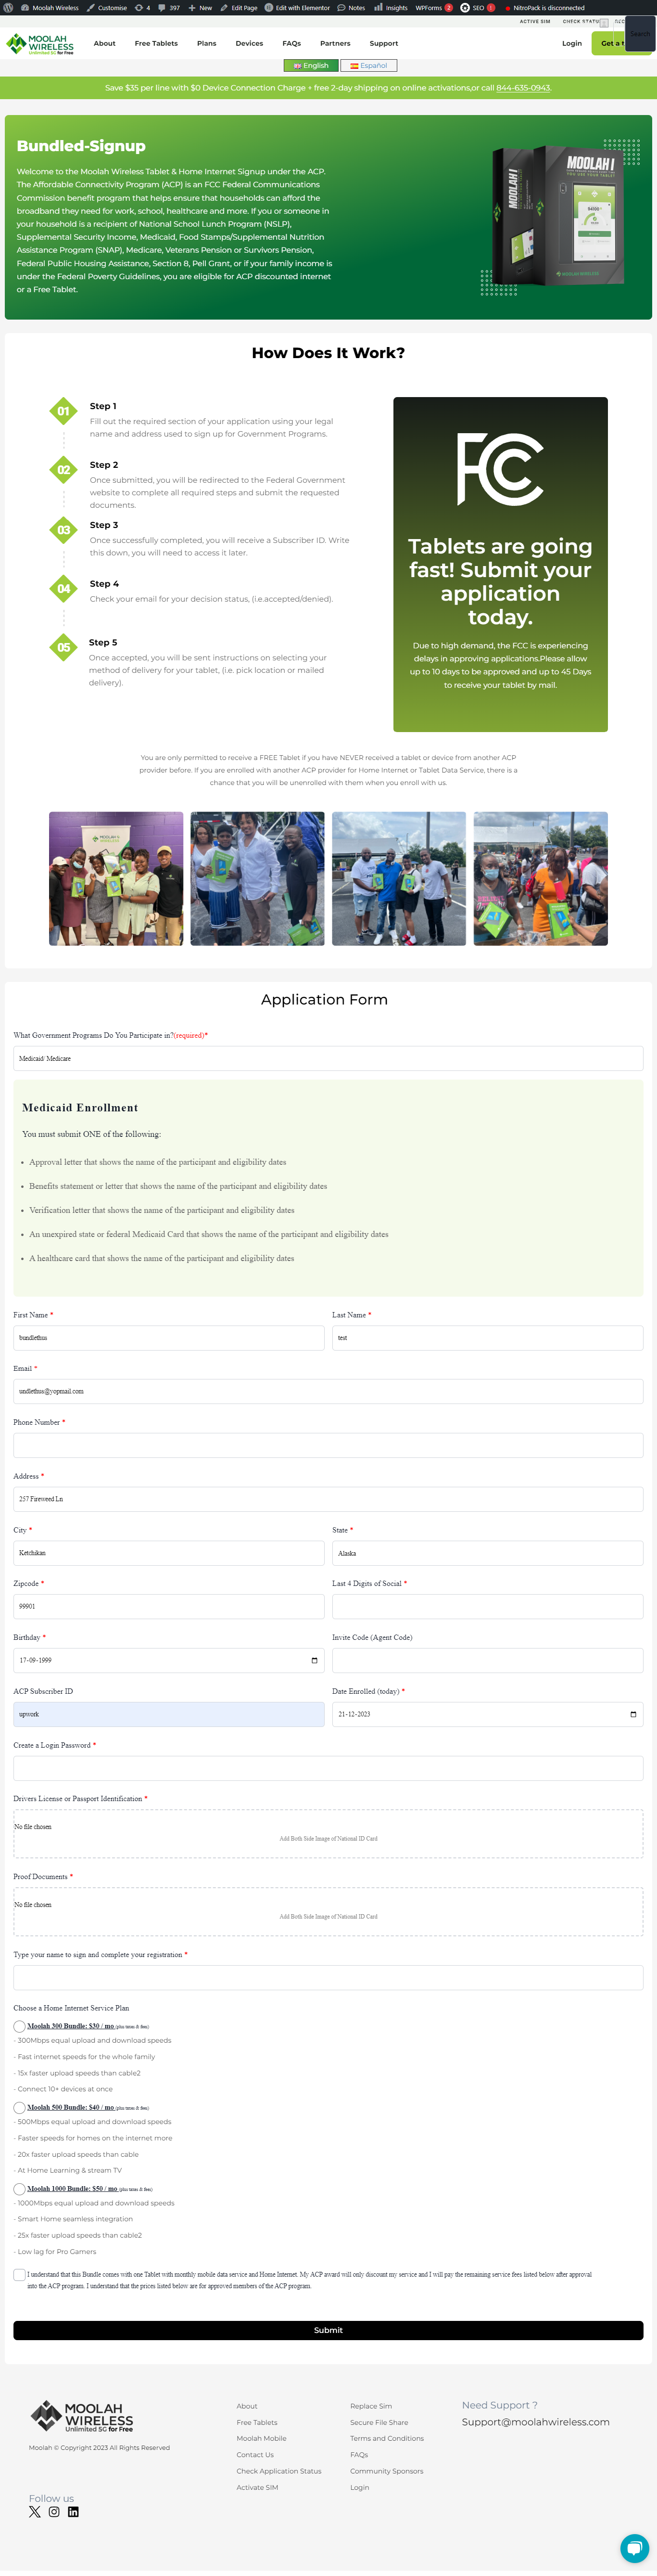Open Customise in the admin bar
Viewport: 657px width, 2576px height.
107,7
